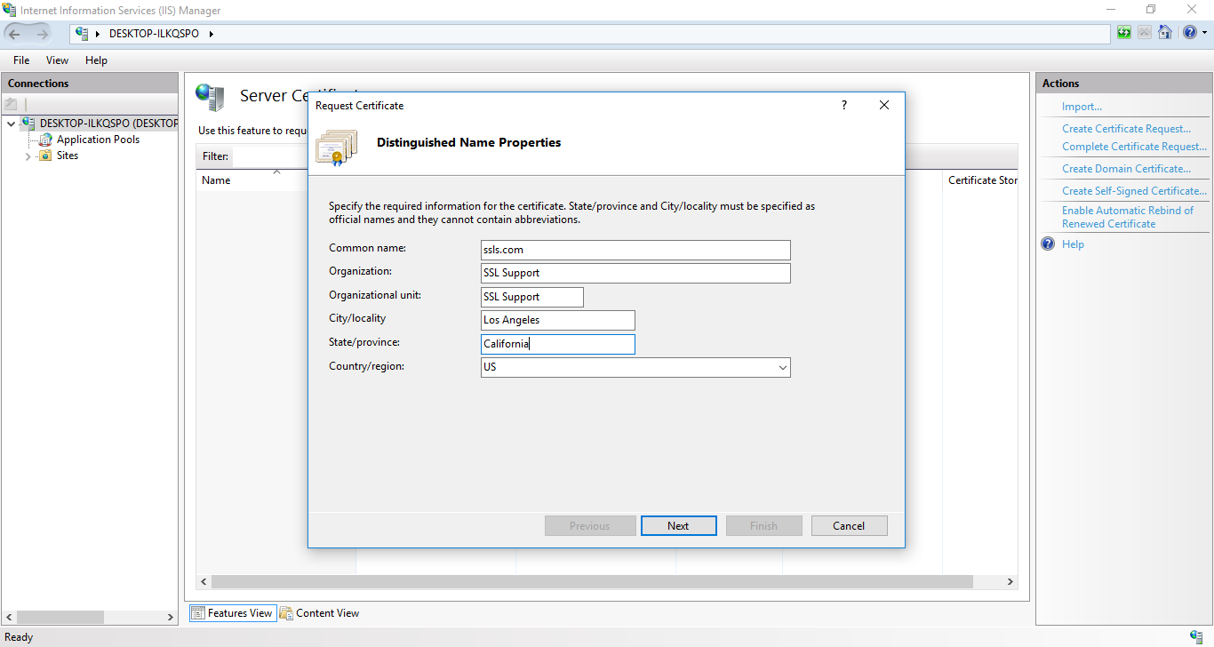1214x647 pixels.
Task: Click the certificate icon in Request Certificate dialog
Action: click(x=336, y=148)
